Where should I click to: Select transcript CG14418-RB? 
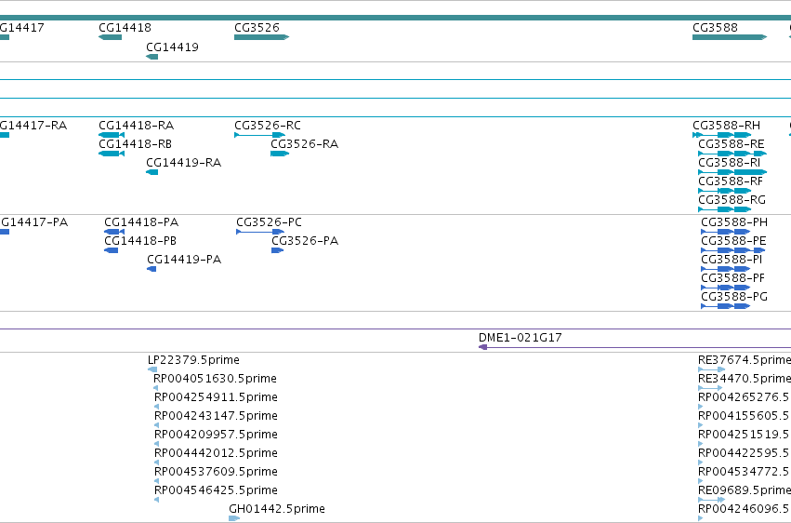(112, 154)
